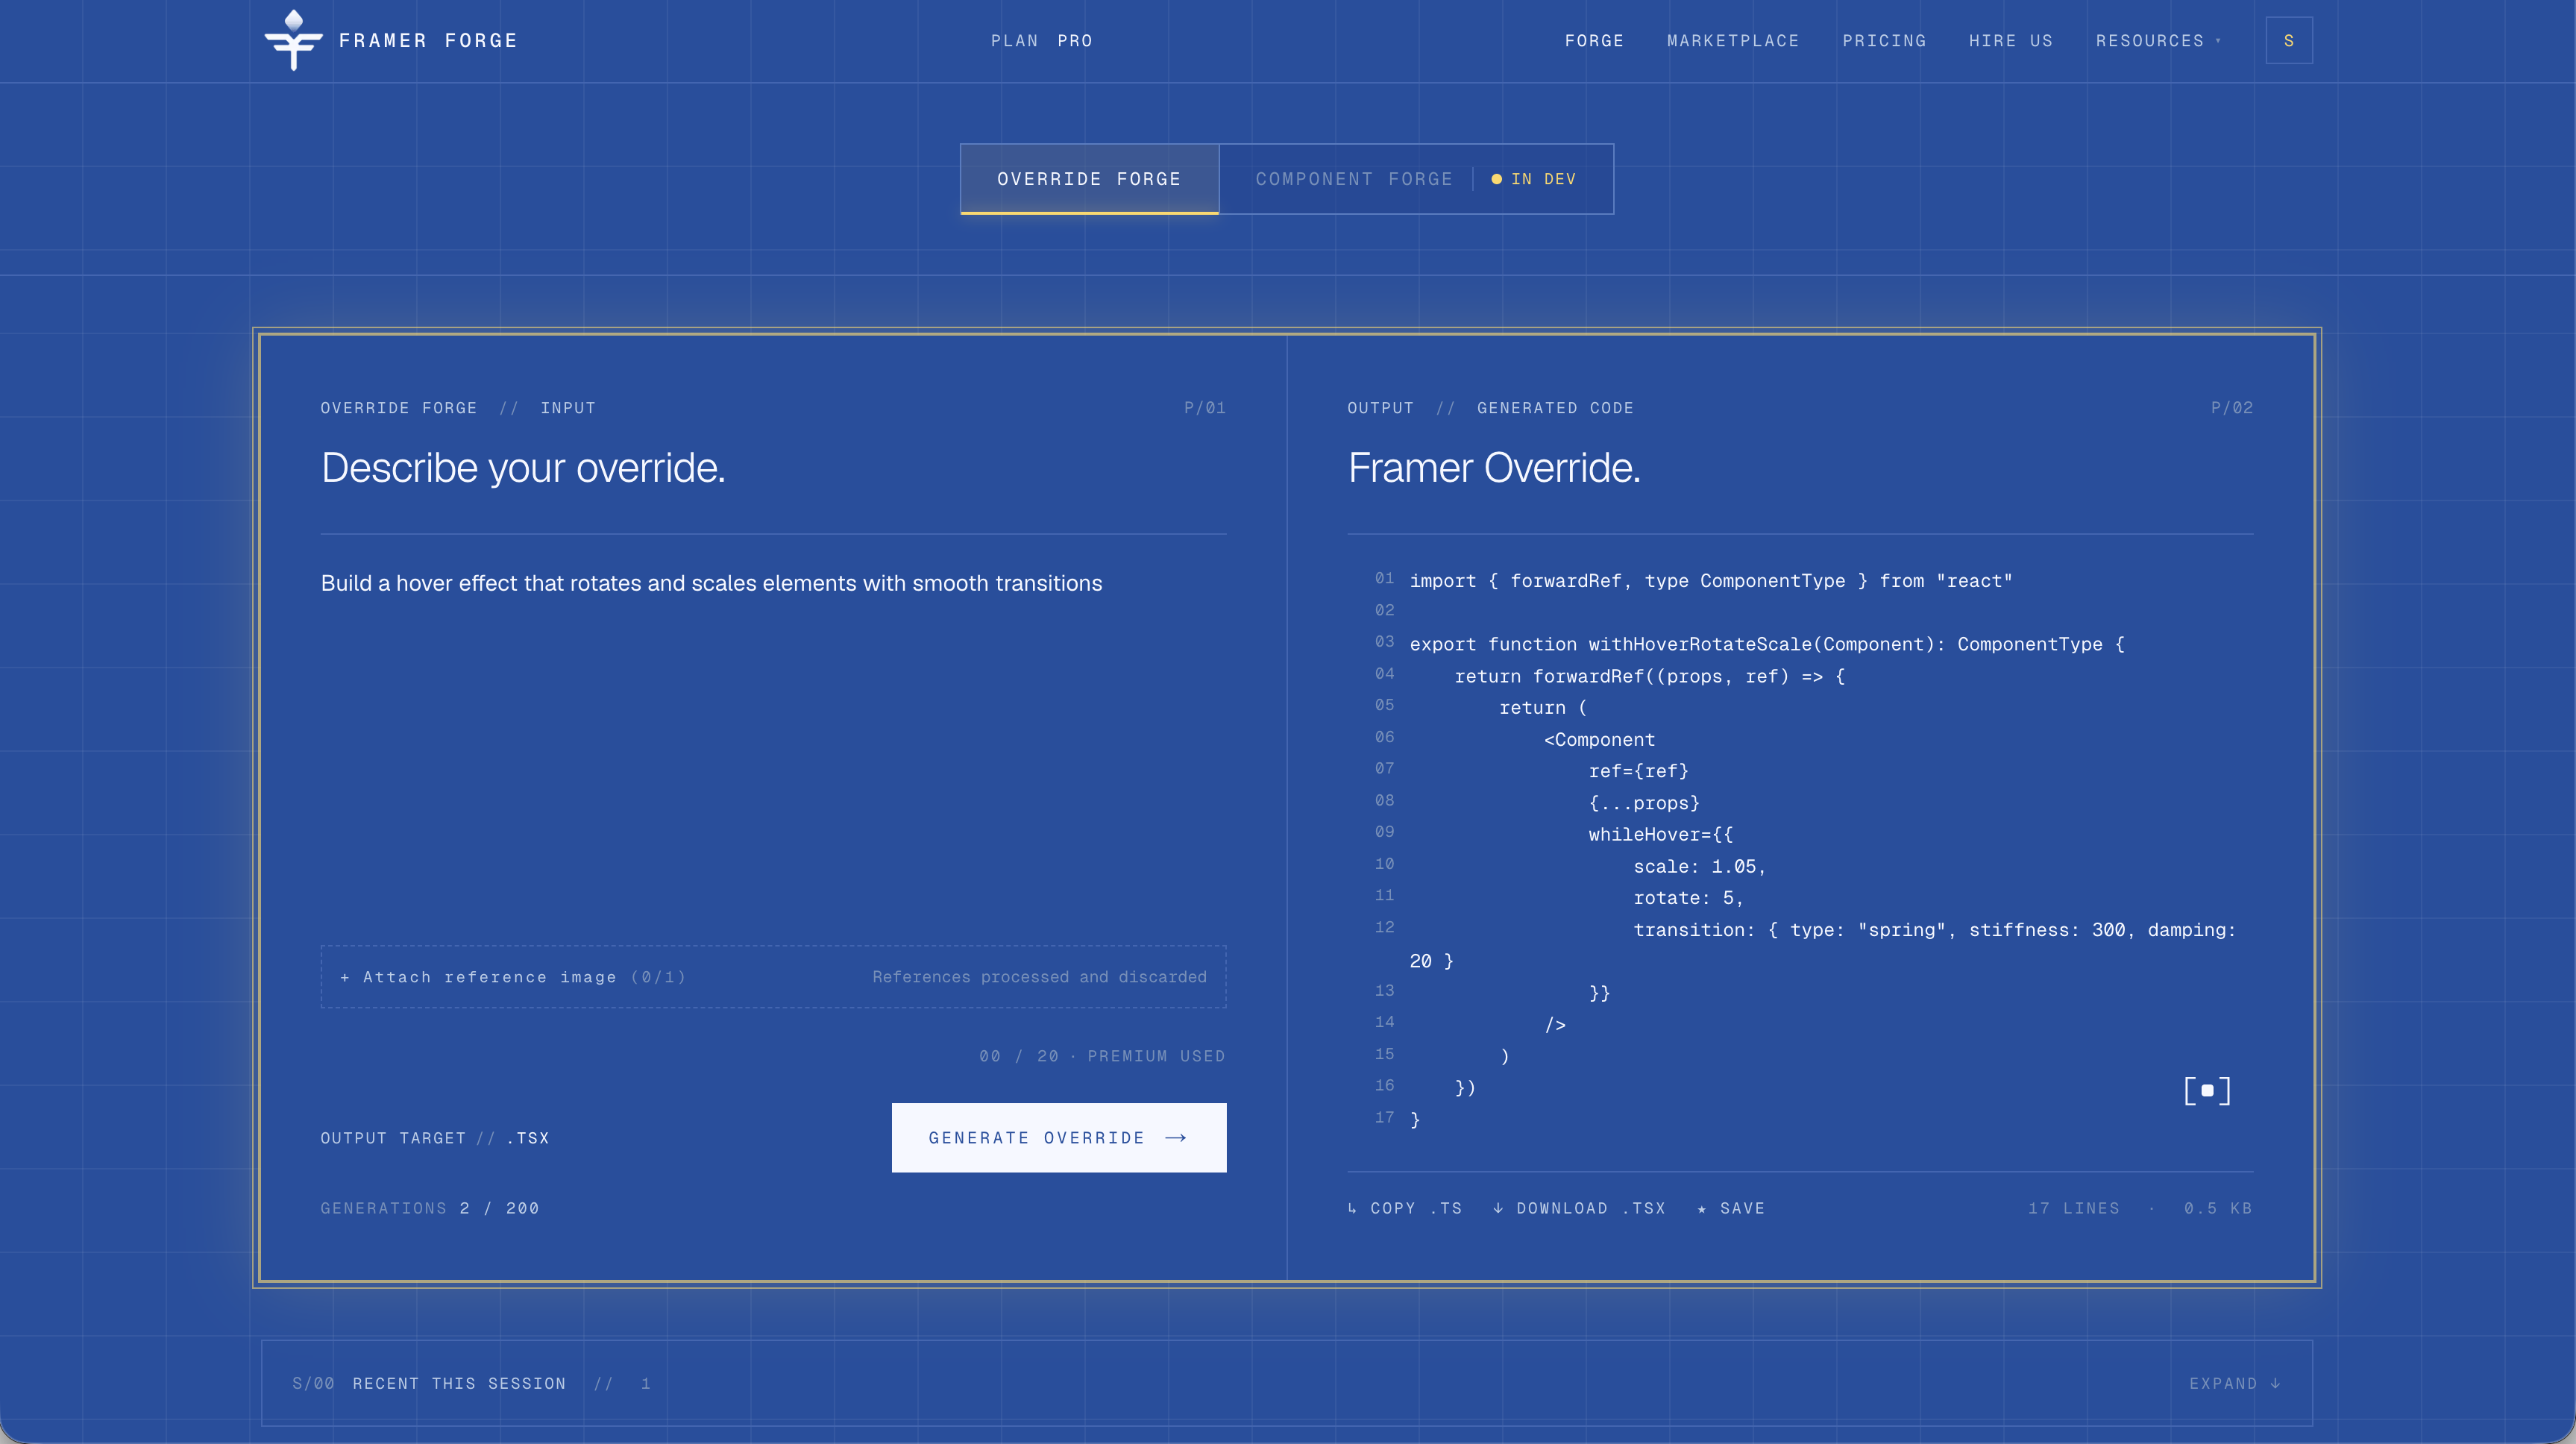Visit the HIRE US page
2576x1444 pixels.
tap(2011, 41)
